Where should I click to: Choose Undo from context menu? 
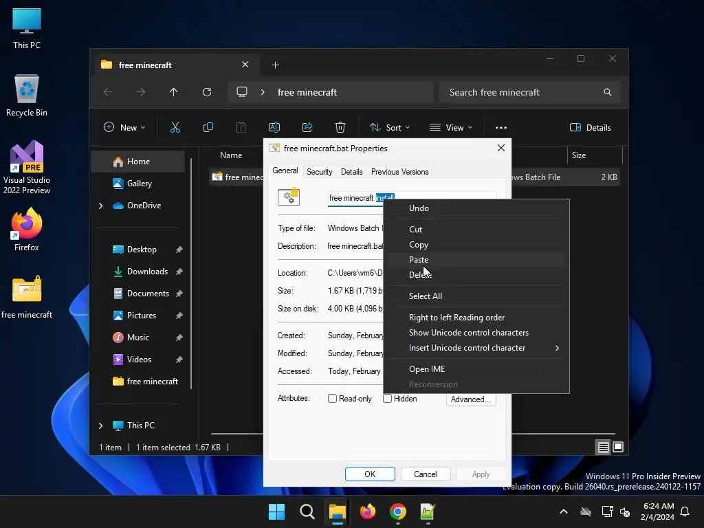[x=476, y=208]
